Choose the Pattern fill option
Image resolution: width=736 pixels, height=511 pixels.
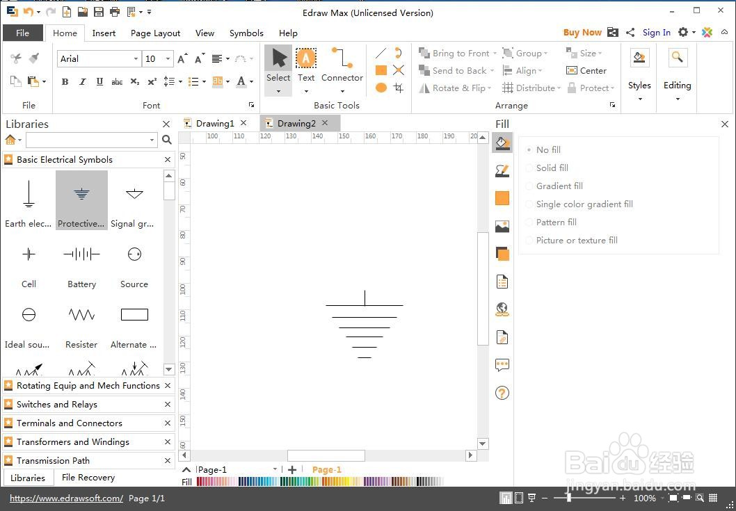coord(552,222)
